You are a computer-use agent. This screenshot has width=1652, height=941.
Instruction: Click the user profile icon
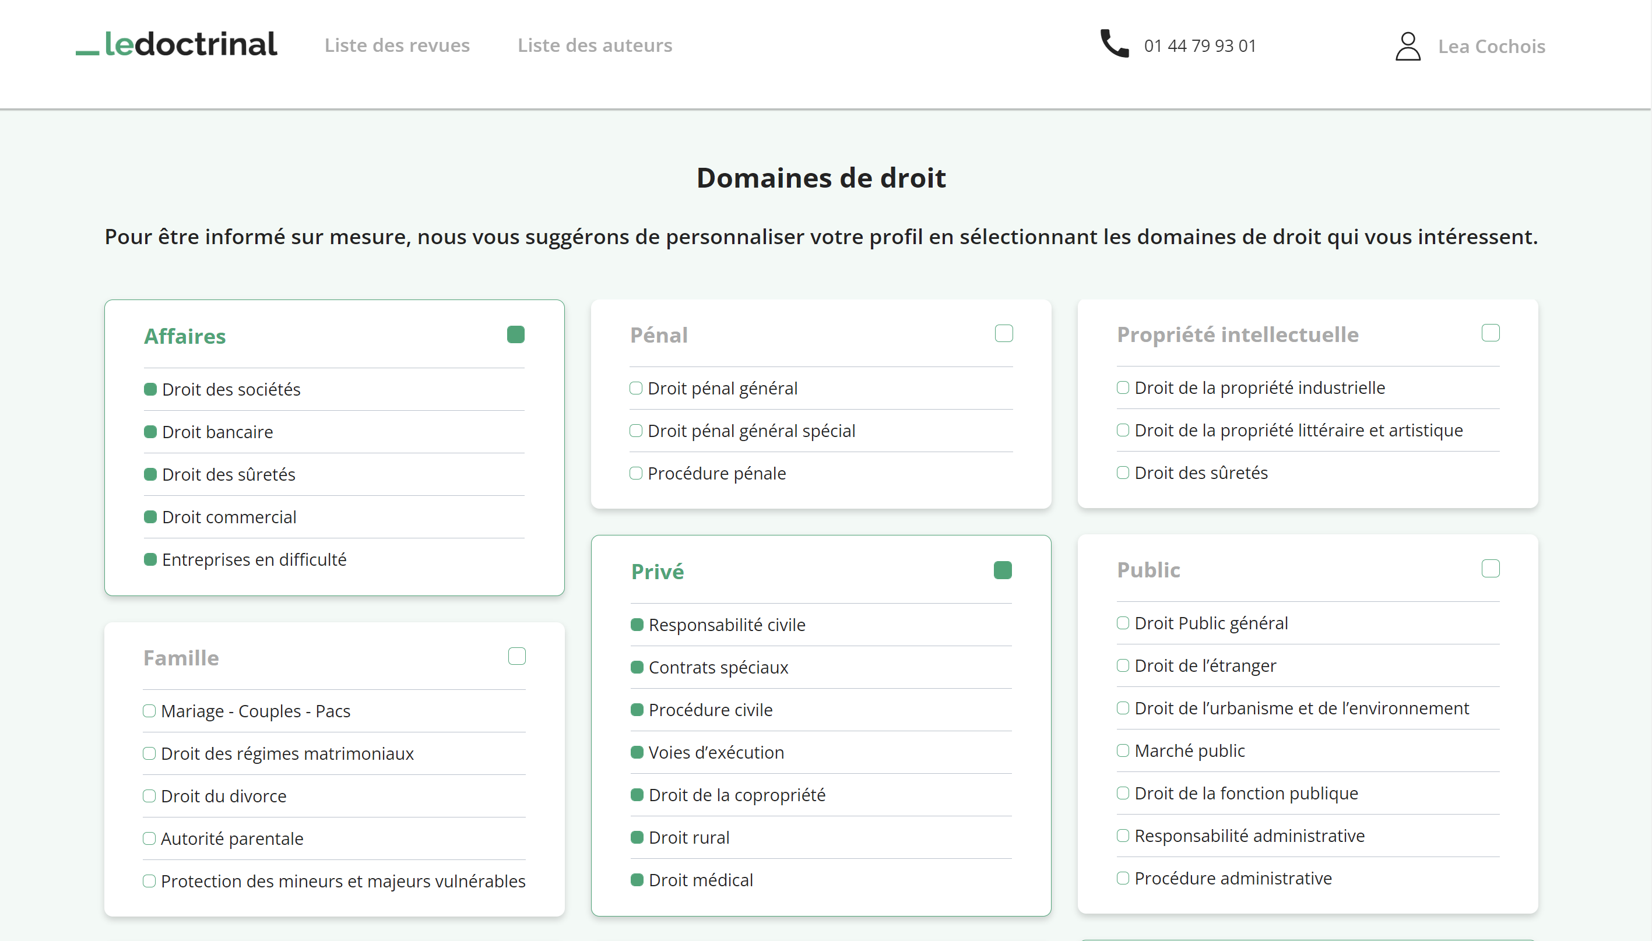[x=1407, y=46]
